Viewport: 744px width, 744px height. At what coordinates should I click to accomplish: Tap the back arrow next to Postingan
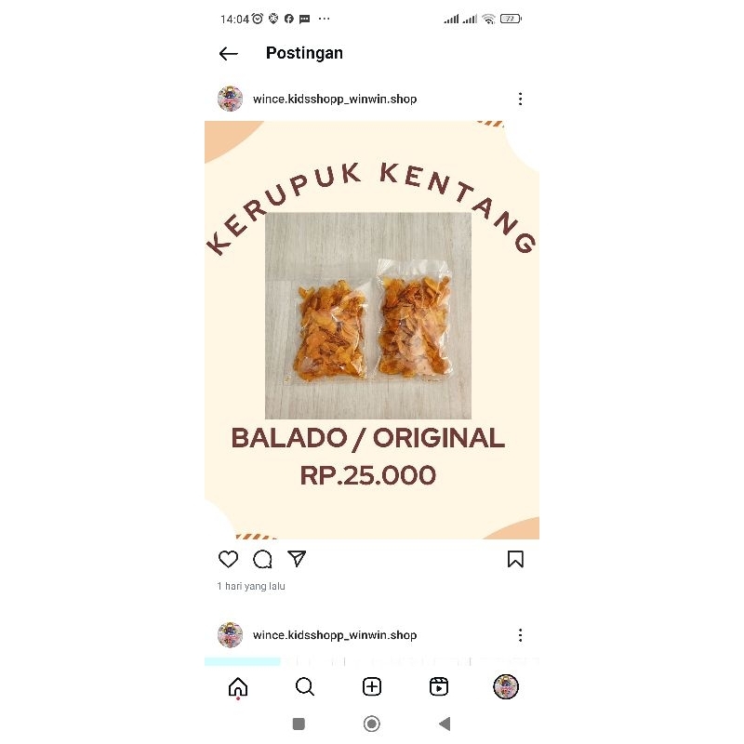click(x=228, y=54)
